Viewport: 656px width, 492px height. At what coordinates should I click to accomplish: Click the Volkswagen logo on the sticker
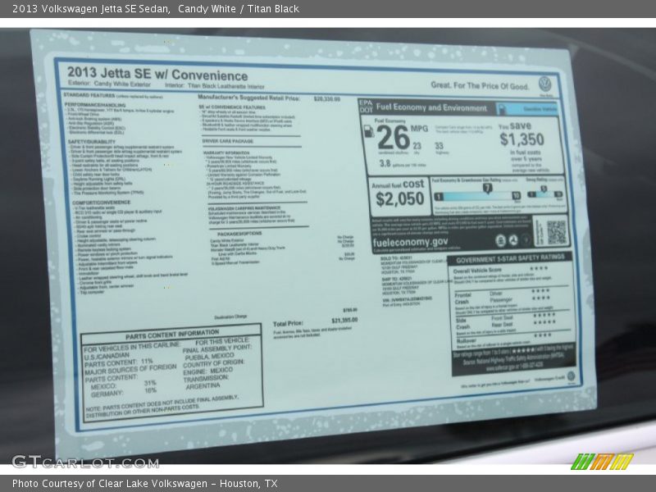point(545,84)
